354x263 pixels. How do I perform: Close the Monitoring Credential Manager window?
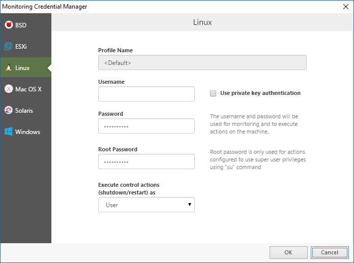[346, 7]
